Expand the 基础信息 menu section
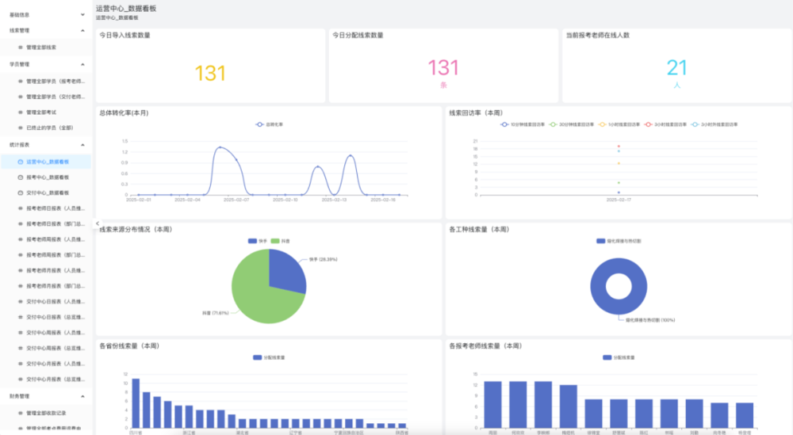This screenshot has height=435, width=793. pyautogui.click(x=82, y=14)
